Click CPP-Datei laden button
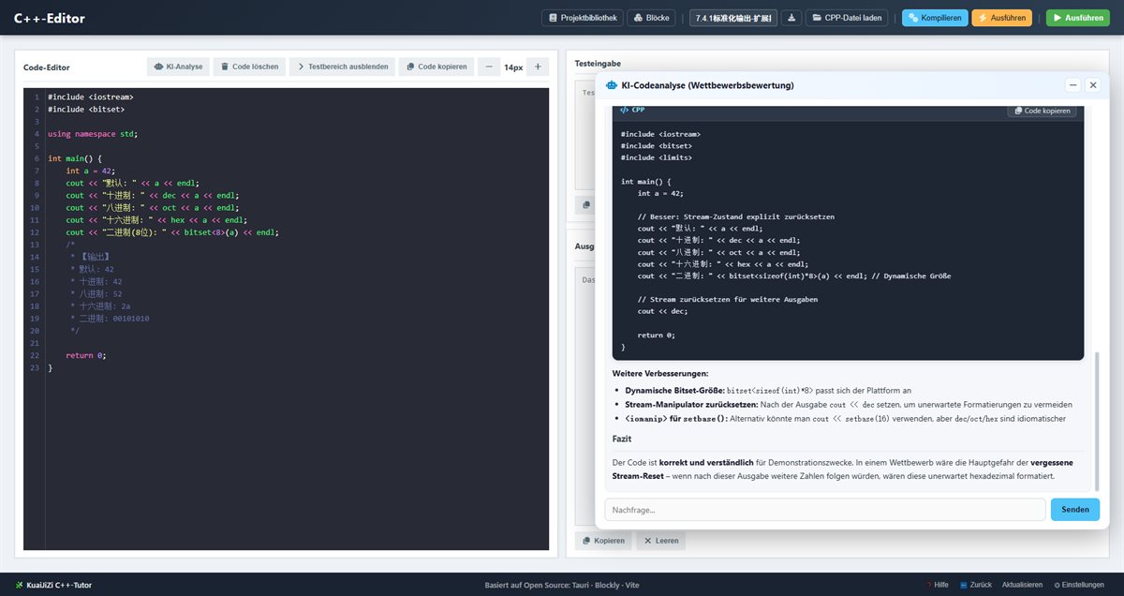This screenshot has width=1124, height=596. [x=849, y=18]
